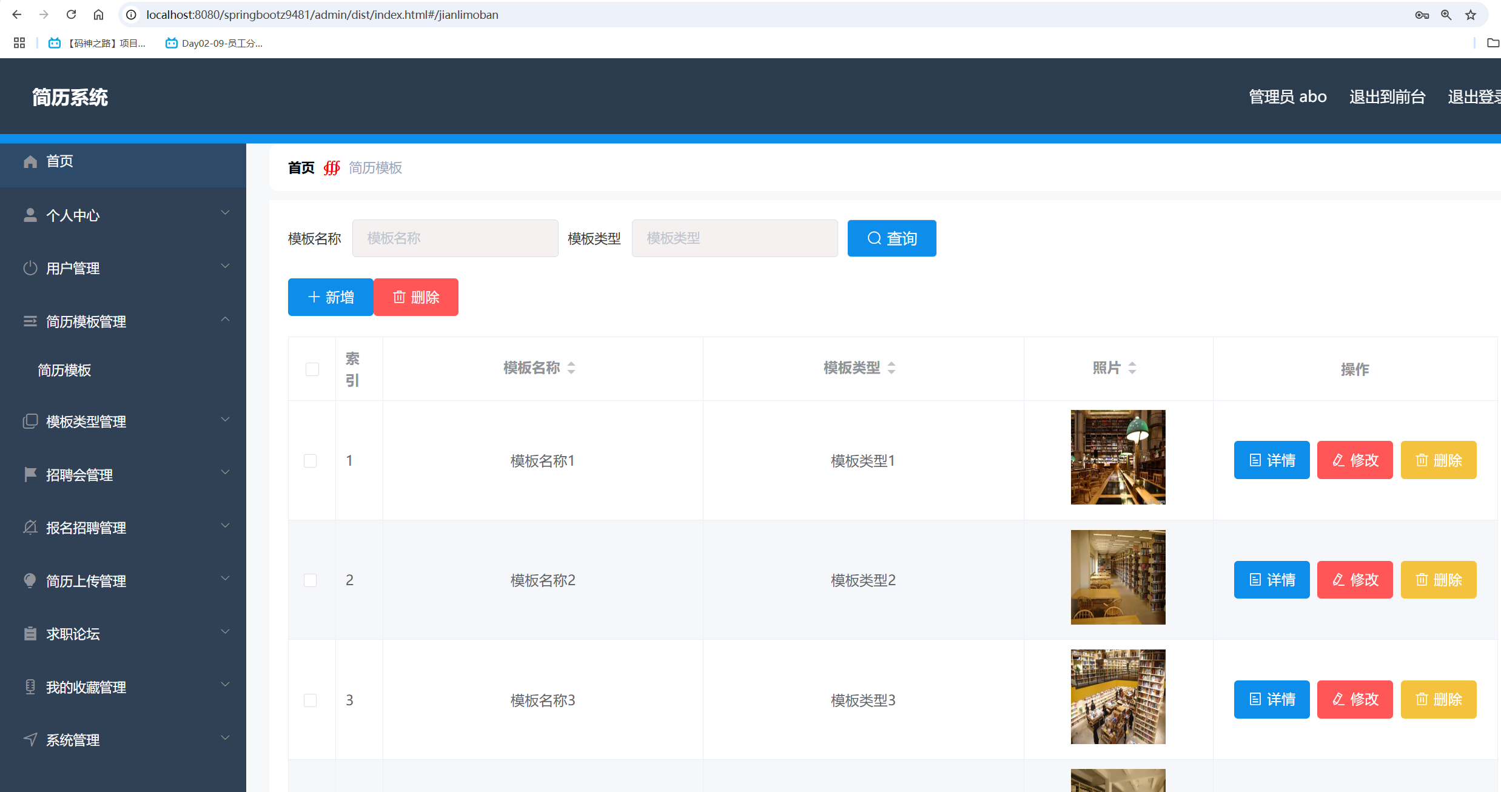This screenshot has width=1501, height=792.
Task: Expand the 求职论坛 menu chevron
Action: tap(225, 632)
